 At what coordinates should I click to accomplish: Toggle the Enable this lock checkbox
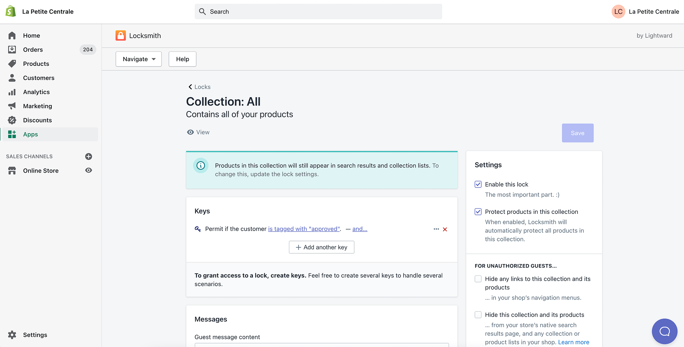478,184
